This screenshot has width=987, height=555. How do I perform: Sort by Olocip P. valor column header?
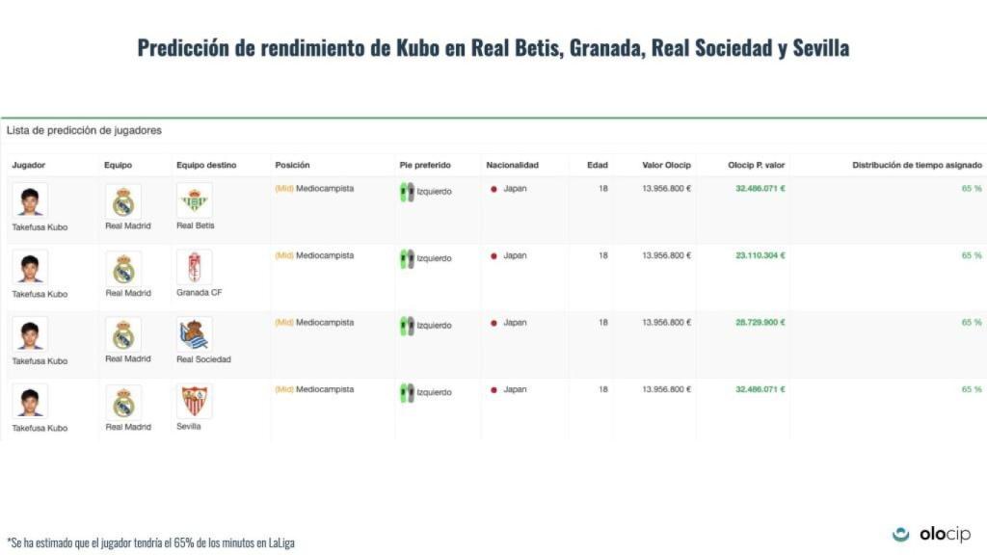point(756,165)
